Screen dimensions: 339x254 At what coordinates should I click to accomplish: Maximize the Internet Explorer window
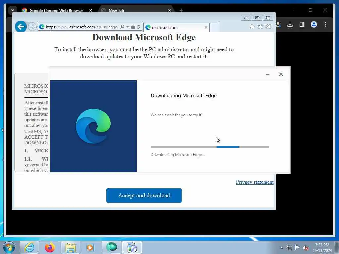257,18
